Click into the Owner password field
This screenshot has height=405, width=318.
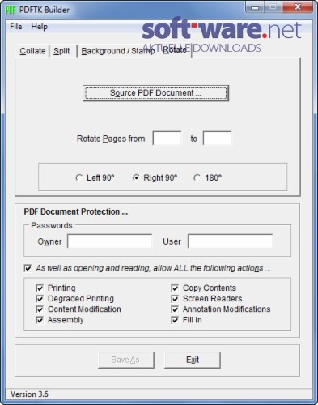[109, 241]
